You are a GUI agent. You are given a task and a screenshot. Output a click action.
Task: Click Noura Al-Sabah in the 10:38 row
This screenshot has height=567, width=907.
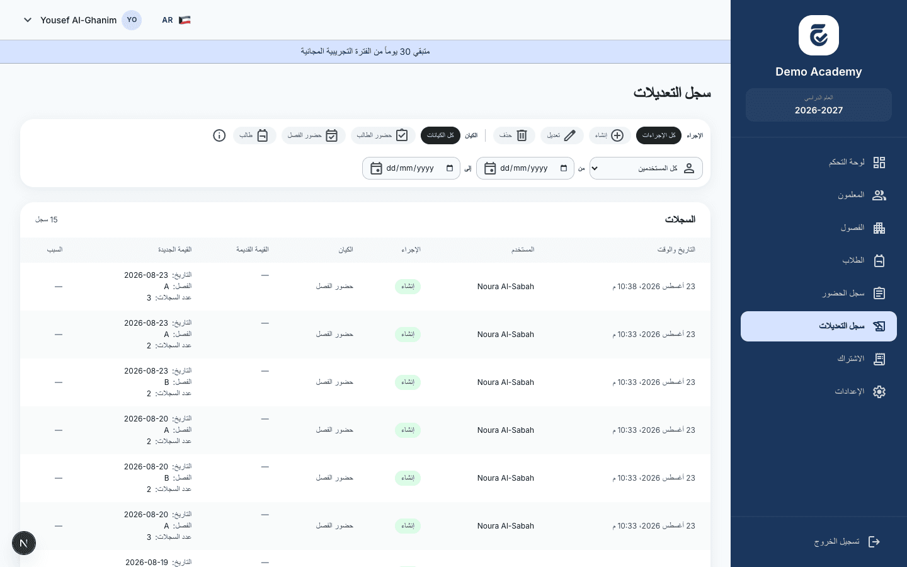coord(506,287)
